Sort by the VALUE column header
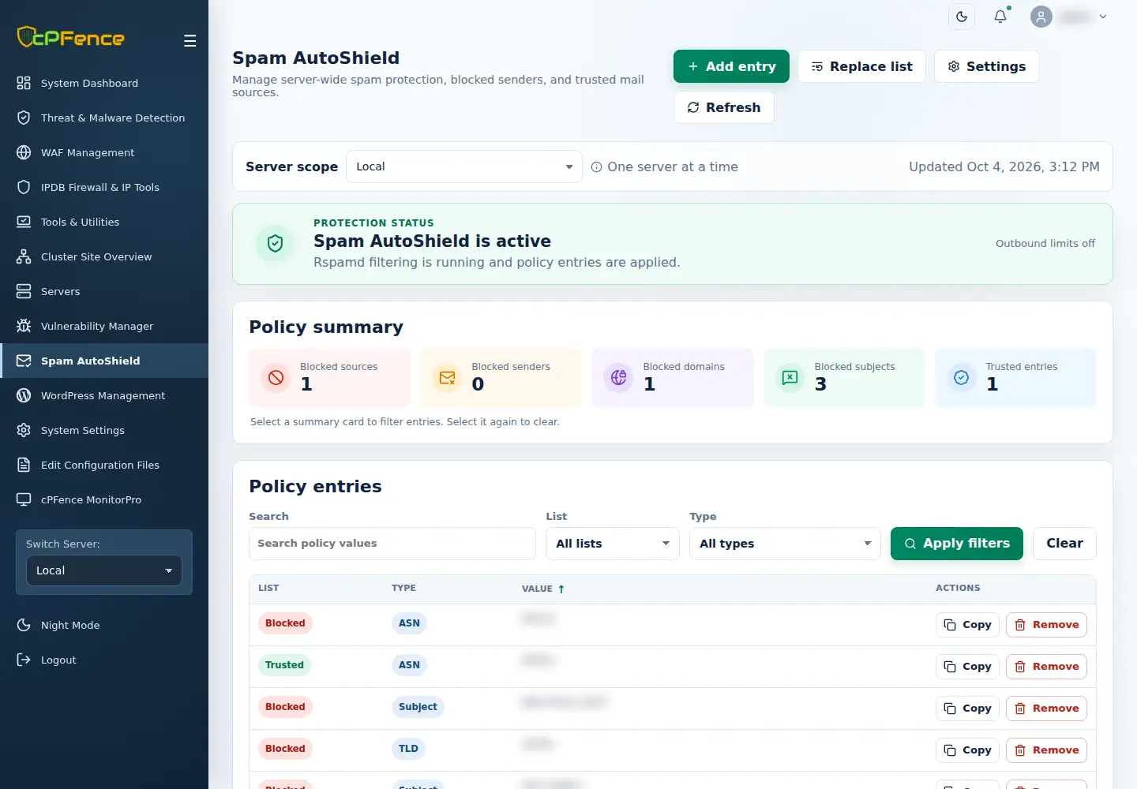 (543, 589)
